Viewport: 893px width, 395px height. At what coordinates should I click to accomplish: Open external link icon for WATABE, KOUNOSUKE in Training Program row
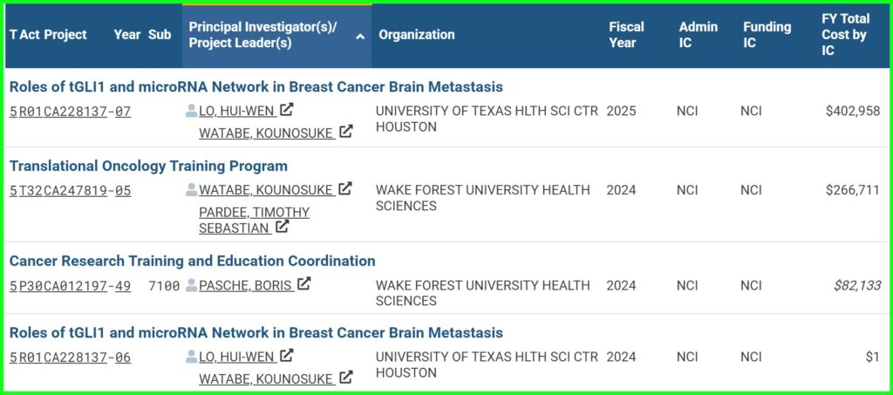click(x=344, y=188)
